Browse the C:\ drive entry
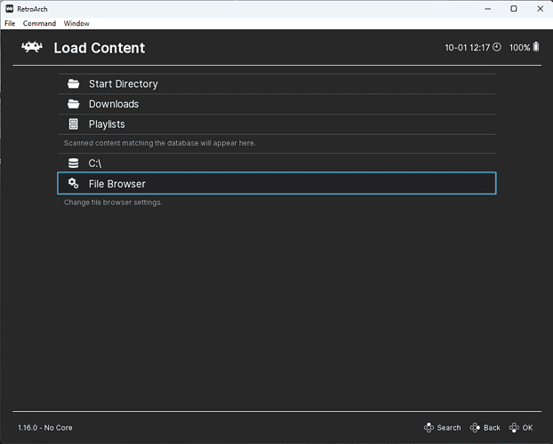This screenshot has height=444, width=553. coord(96,163)
